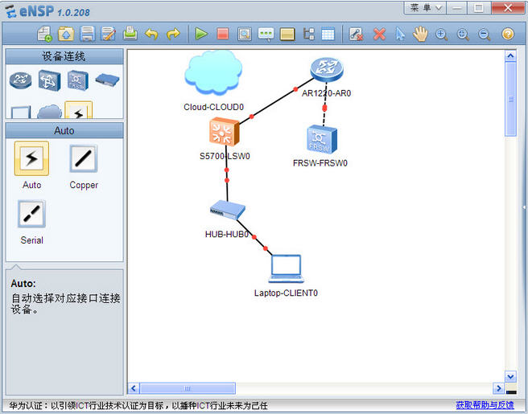Open the 获取帮助与反馈 link
528x414 pixels.
tap(485, 405)
